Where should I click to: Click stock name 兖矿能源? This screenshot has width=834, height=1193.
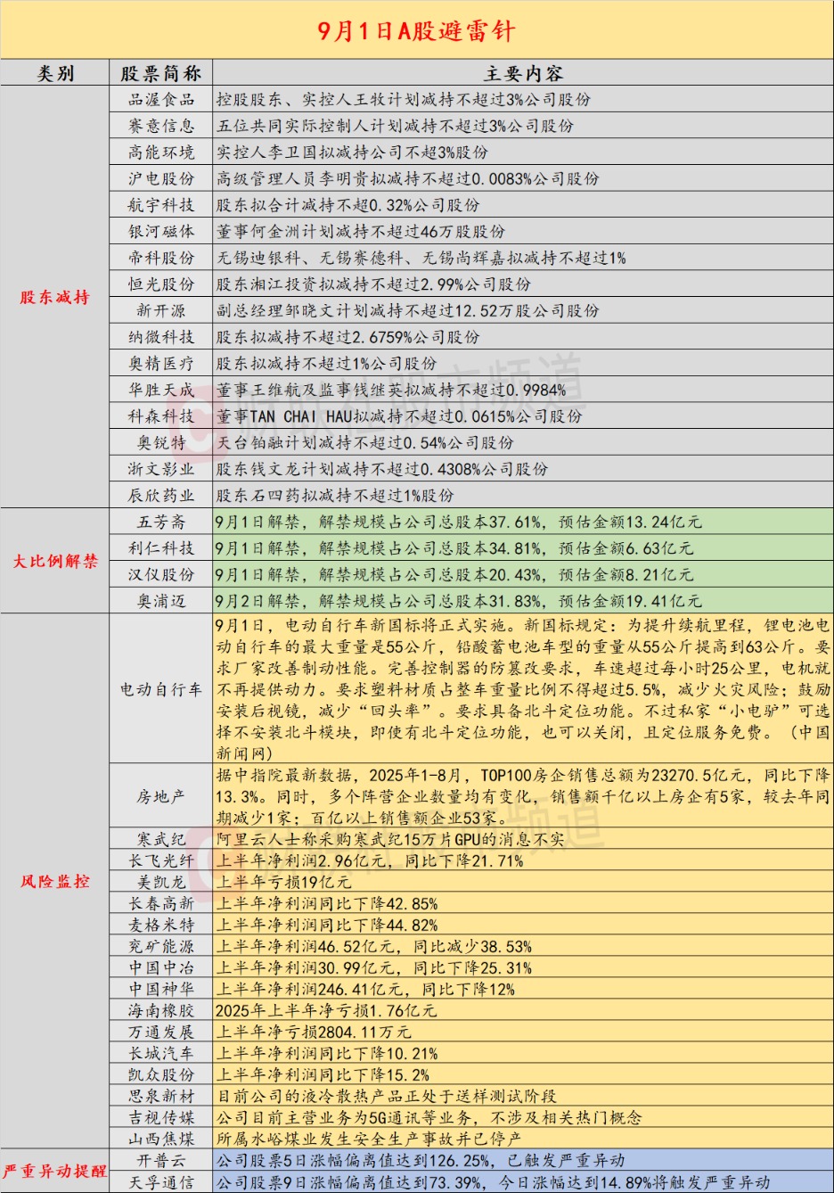(161, 946)
